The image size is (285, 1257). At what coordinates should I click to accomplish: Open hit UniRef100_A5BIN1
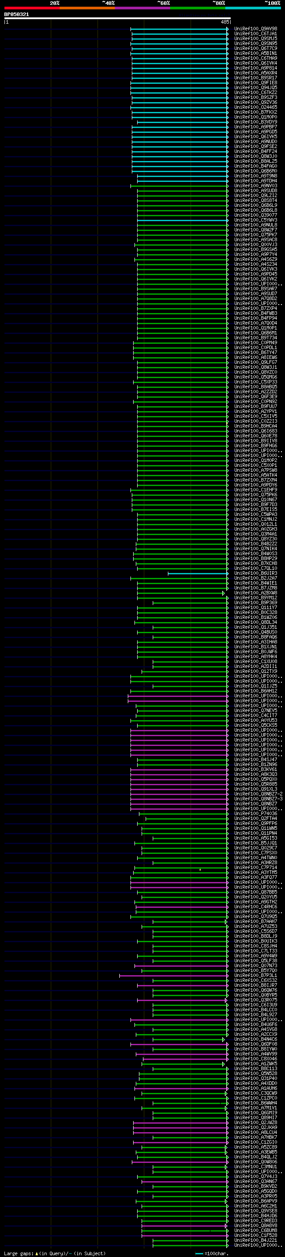255,53
